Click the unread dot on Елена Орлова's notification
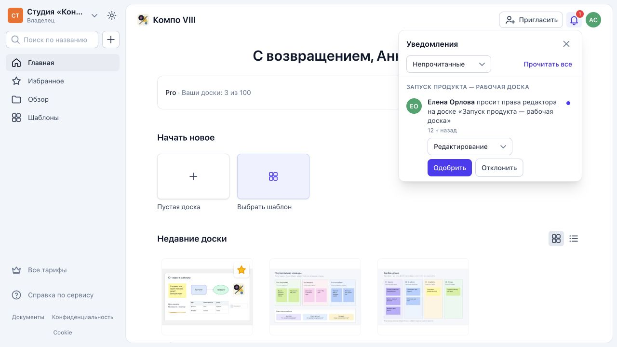This screenshot has height=347, width=617. 568,103
